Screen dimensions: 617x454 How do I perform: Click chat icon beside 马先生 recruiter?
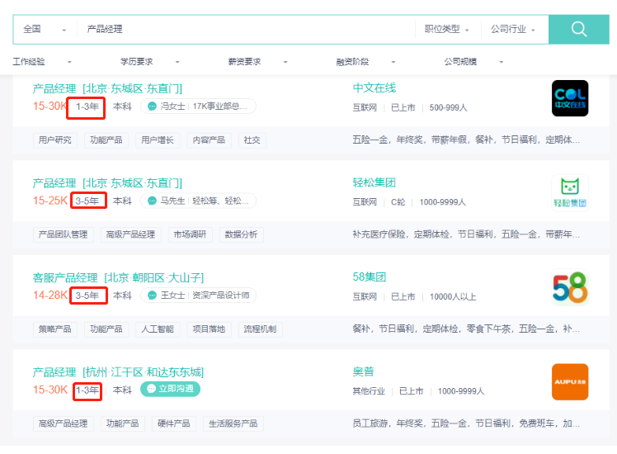pos(152,201)
